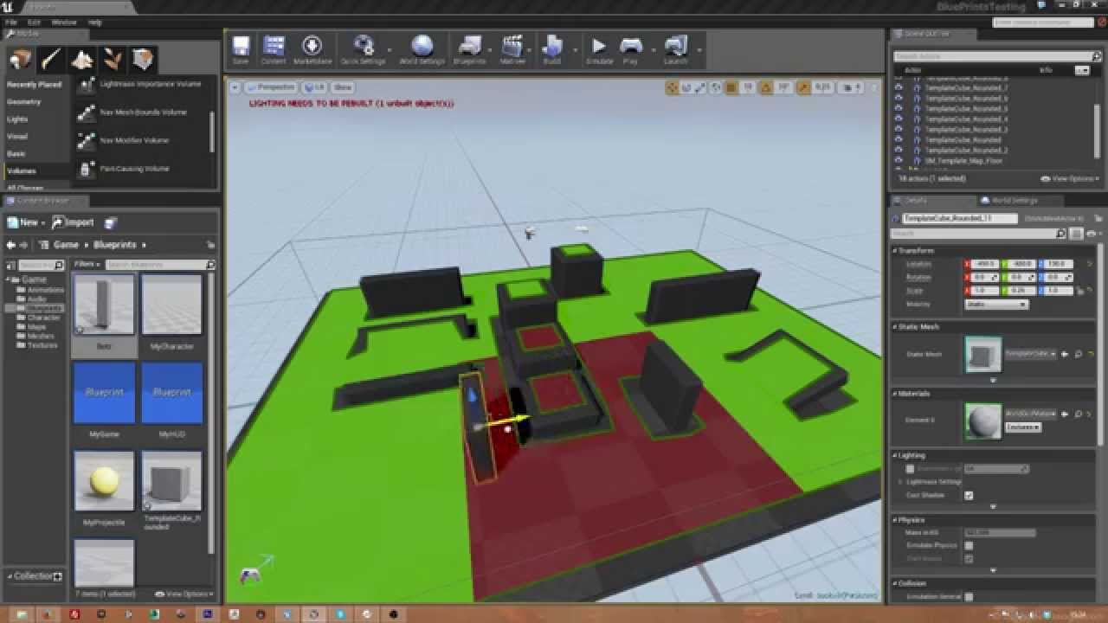Toggle rotation snapping in viewport toolbar

[x=766, y=87]
